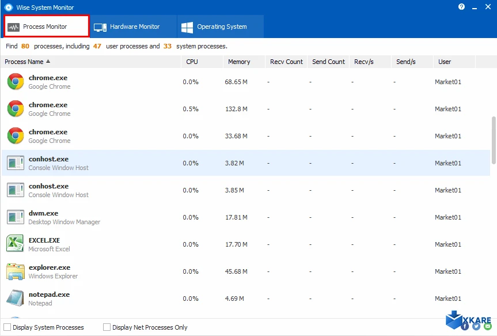Sort processes by CPU column
The image size is (497, 336).
point(192,62)
